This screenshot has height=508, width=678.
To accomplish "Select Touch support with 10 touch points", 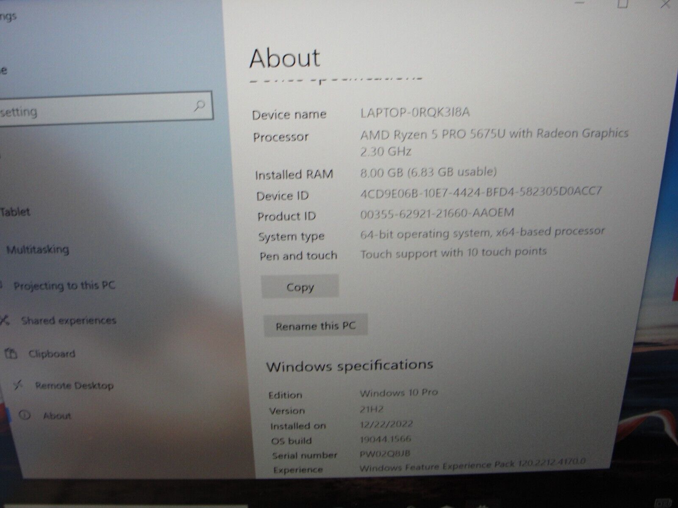I will point(453,253).
